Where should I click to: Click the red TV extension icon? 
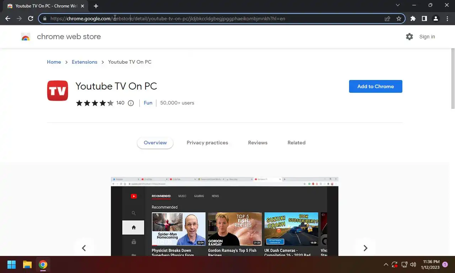tap(58, 91)
